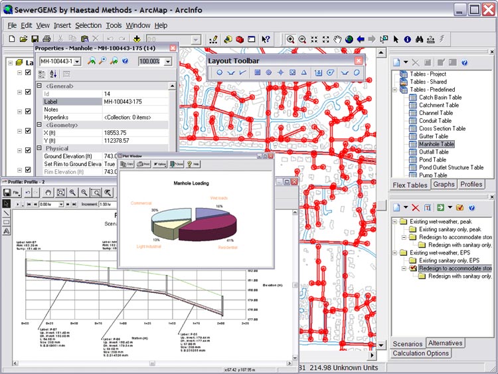Toggle the third layer visibility checkbox
Image resolution: width=498 pixels, height=374 pixels.
28,111
